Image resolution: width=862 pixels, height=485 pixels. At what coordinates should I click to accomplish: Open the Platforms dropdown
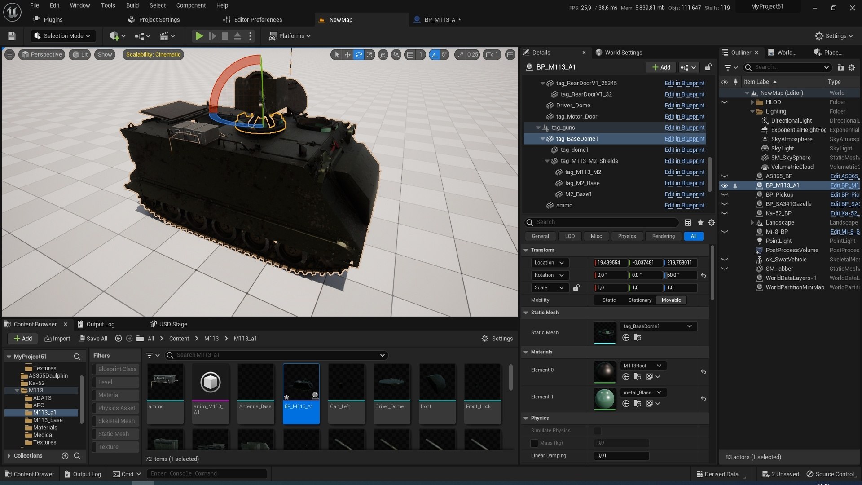click(x=290, y=36)
